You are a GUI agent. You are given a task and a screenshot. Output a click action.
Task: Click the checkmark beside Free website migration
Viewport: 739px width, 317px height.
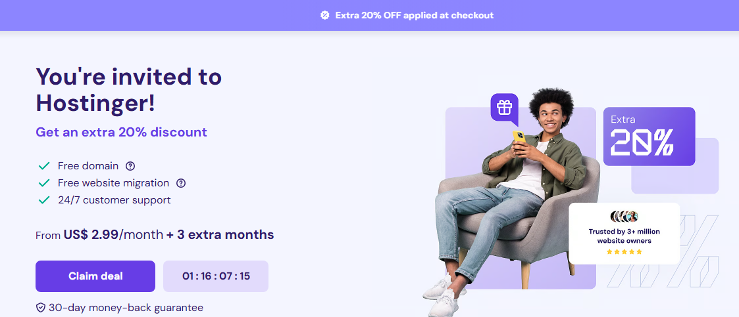click(x=44, y=183)
